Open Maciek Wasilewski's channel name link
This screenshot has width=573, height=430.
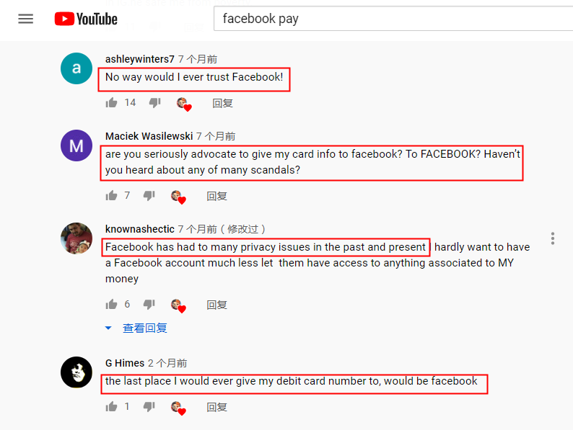(x=149, y=136)
